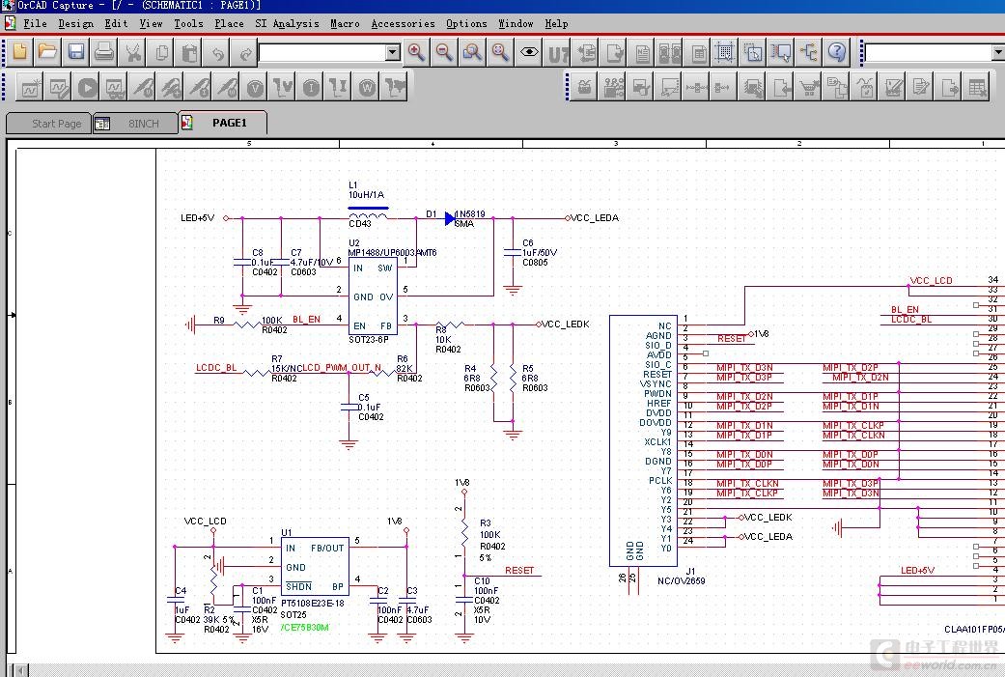
Task: Open the Design menu
Action: click(x=75, y=24)
